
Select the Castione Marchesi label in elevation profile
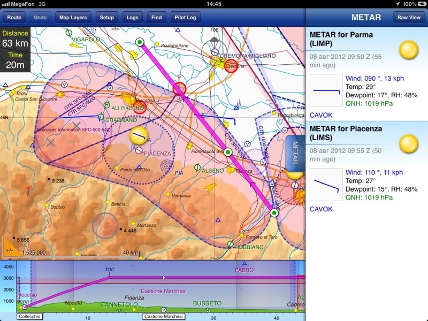coord(164,317)
